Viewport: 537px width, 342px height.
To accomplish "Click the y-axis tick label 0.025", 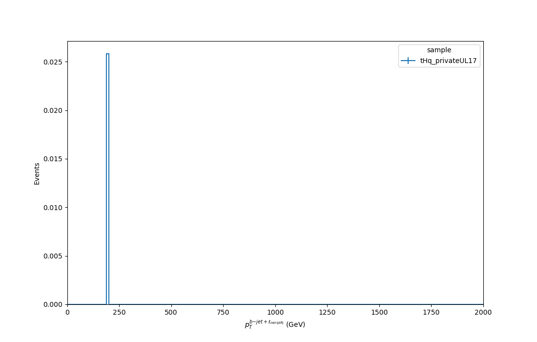I will click(x=53, y=62).
